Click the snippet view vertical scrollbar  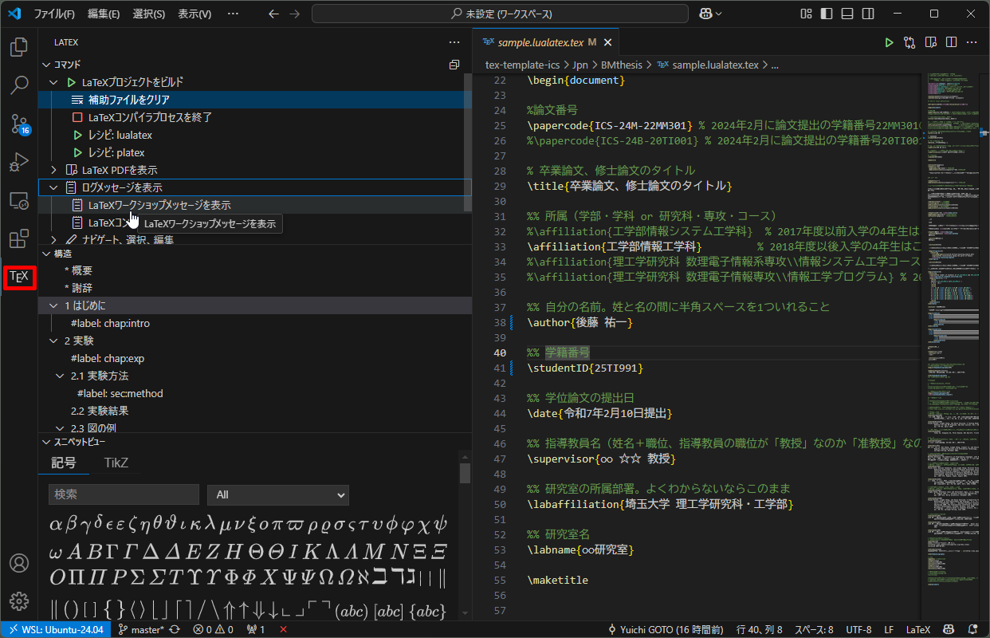point(465,474)
